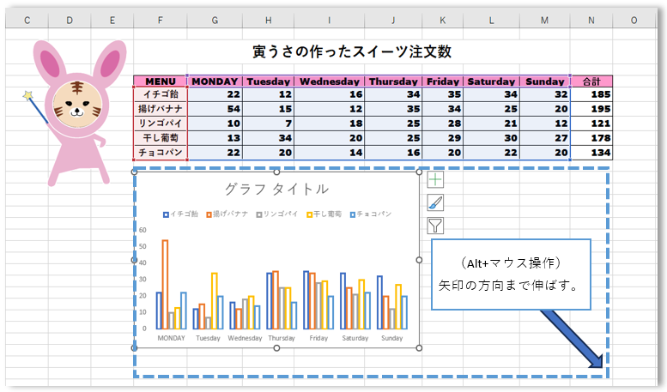Select column I header

[330, 21]
